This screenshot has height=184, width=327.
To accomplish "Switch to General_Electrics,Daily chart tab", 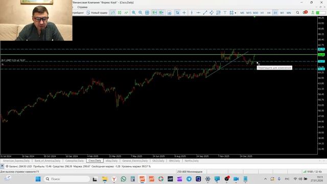I will [x=135, y=161].
